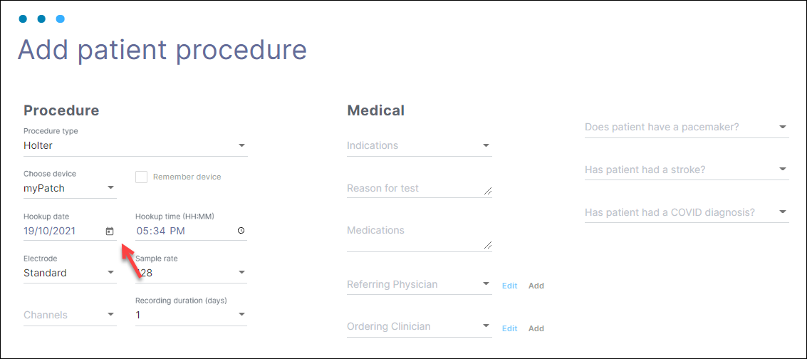The width and height of the screenshot is (807, 359).
Task: Click the Hookup time clock icon
Action: pyautogui.click(x=241, y=231)
